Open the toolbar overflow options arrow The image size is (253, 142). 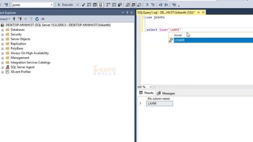pos(179,6)
